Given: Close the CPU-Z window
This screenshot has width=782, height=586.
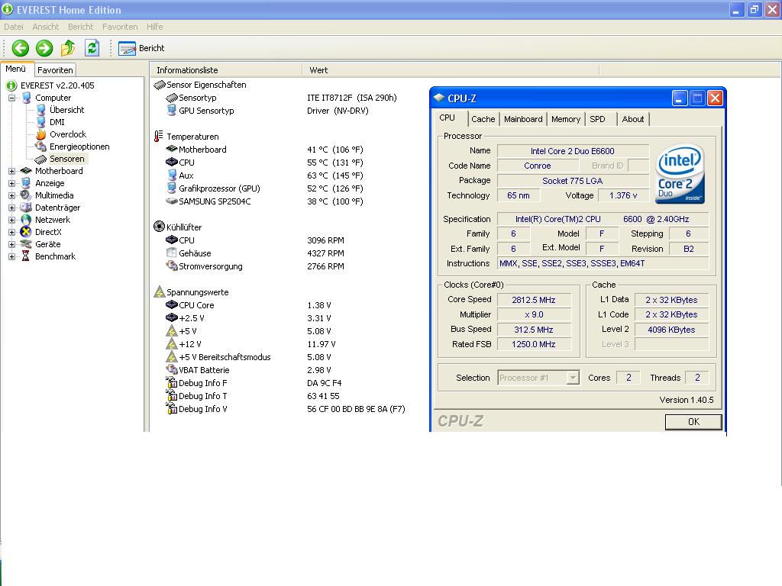Looking at the screenshot, I should coord(715,98).
